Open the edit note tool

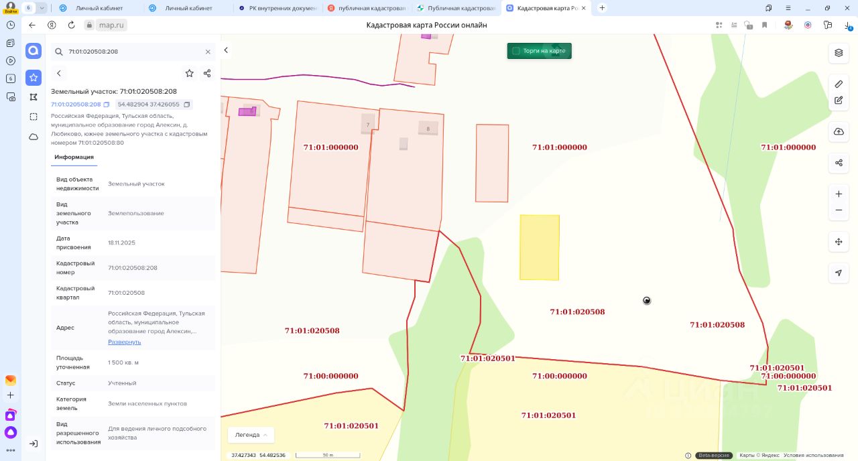click(839, 101)
